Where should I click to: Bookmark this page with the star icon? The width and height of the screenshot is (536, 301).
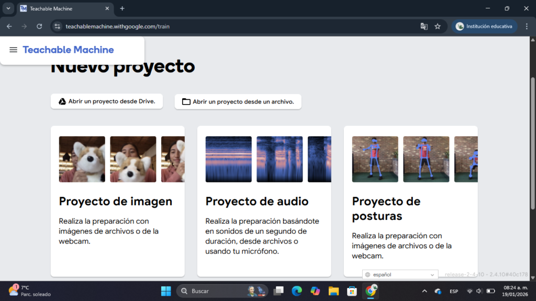tap(438, 26)
